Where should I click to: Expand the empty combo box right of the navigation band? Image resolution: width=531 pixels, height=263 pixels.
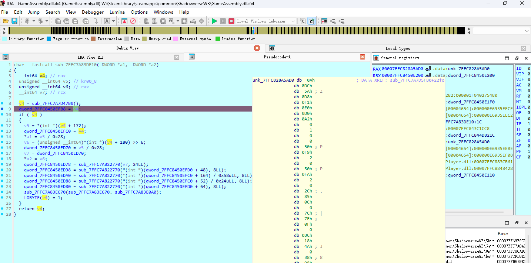click(527, 31)
